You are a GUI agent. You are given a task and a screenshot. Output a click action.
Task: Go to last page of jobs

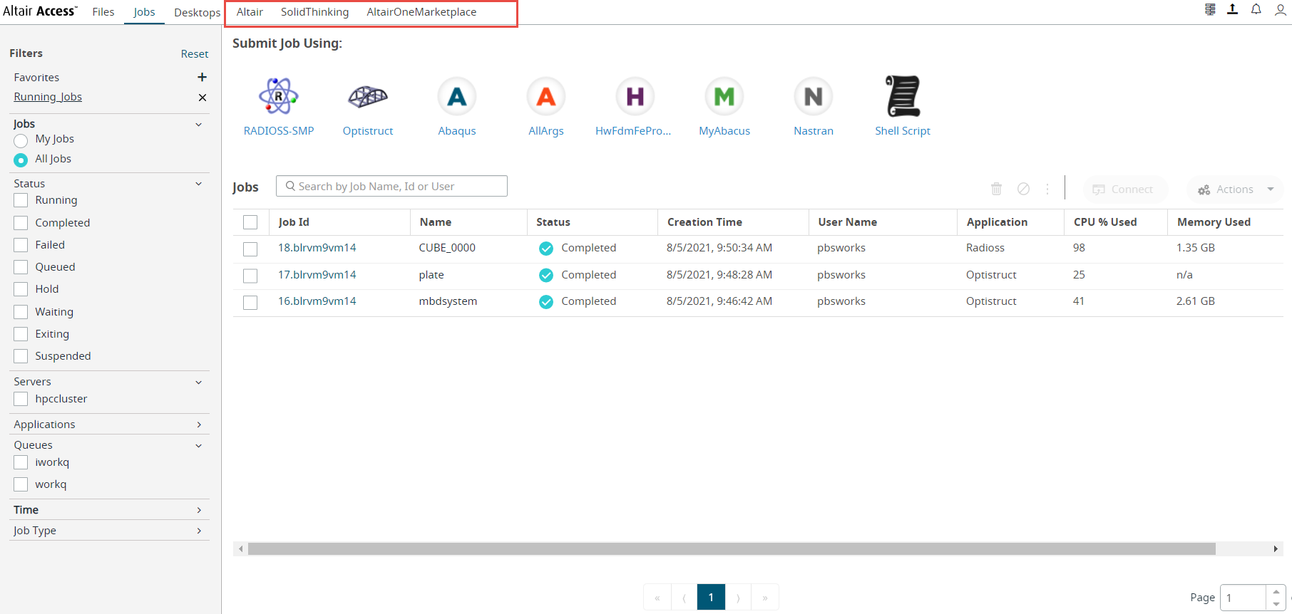click(x=765, y=598)
